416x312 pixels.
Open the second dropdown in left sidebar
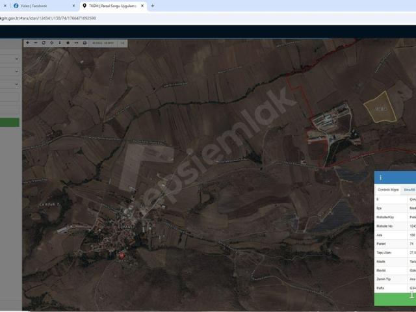point(10,71)
